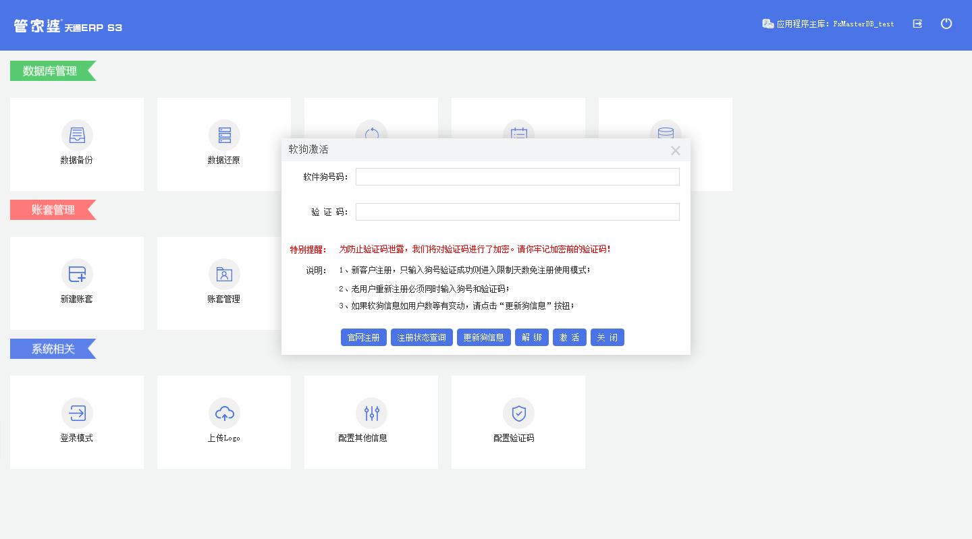Click the 账套管理 red section label
The image size is (972, 539).
point(53,210)
